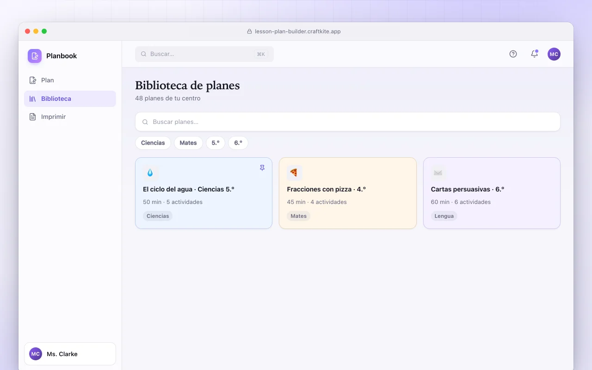Open the Ms. Clarke account button
The width and height of the screenshot is (592, 370).
pyautogui.click(x=70, y=354)
